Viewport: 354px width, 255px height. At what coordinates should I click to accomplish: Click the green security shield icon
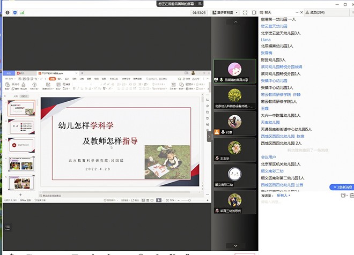(x=14, y=12)
